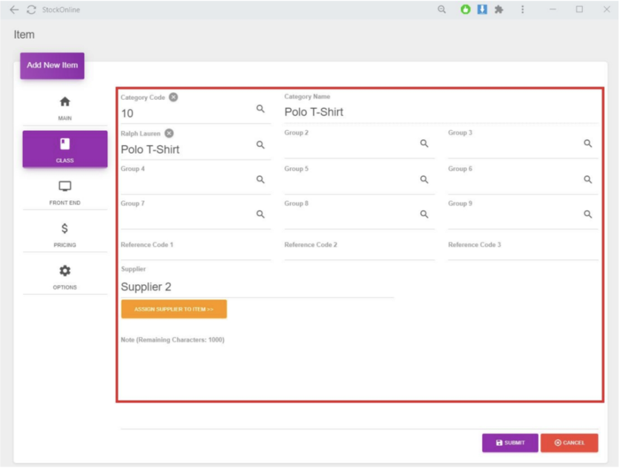The image size is (620, 470).
Task: Open the Pricing tab
Action: click(x=65, y=234)
